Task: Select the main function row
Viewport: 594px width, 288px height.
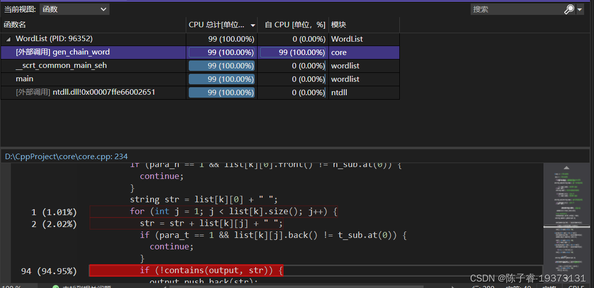Action: [200, 79]
